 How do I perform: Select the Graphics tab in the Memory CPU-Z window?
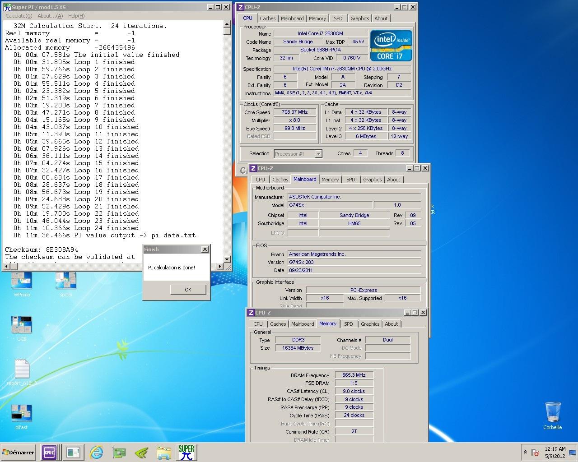370,324
